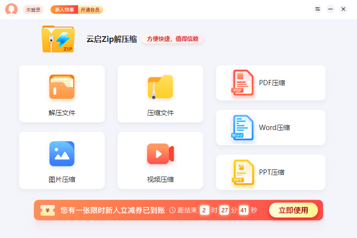Click the yellow PPT document icon

[243, 172]
